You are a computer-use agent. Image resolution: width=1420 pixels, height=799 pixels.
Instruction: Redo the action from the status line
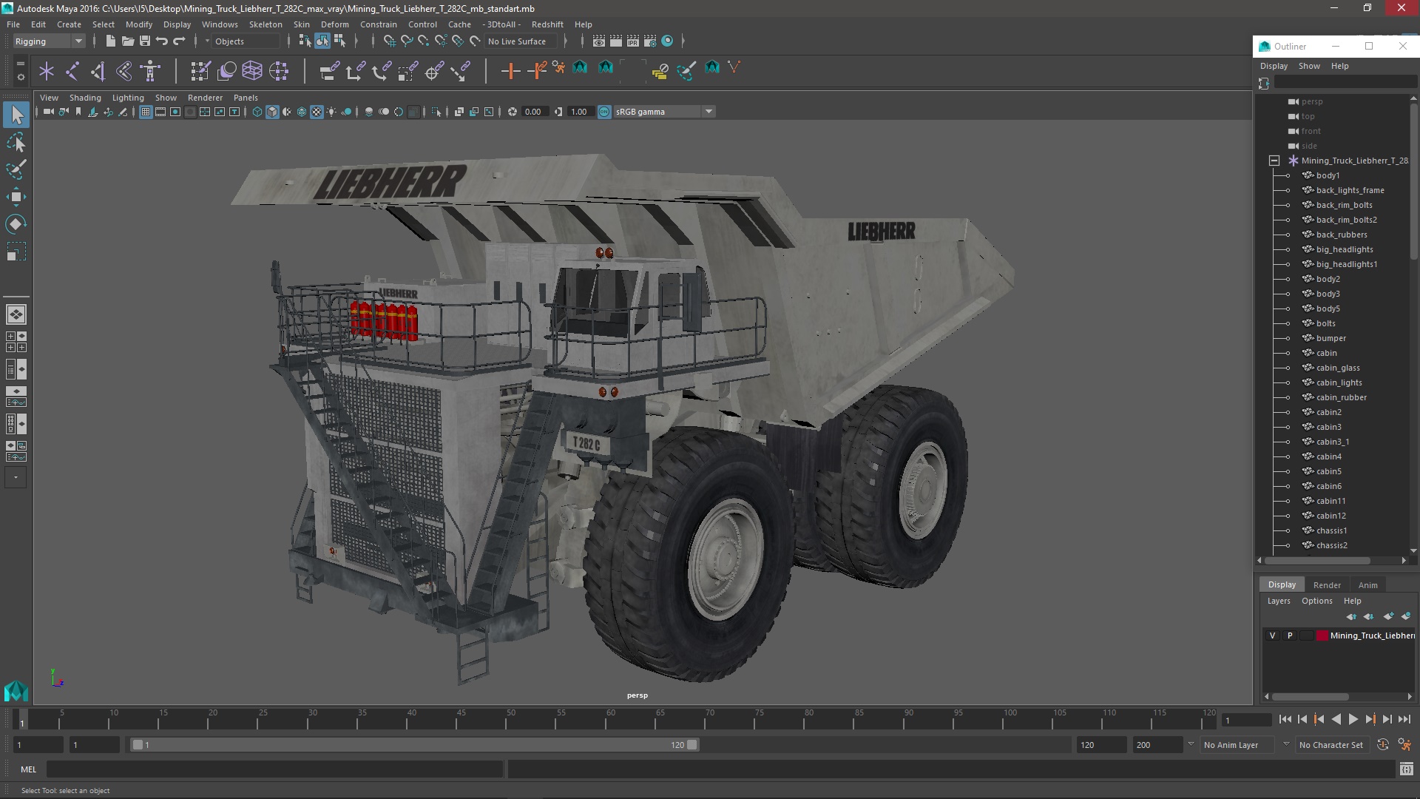[x=179, y=41]
